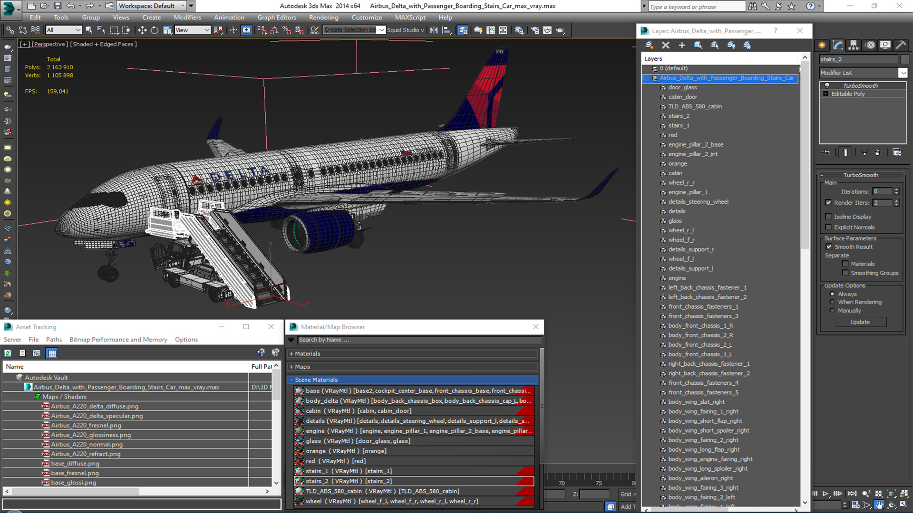913x513 pixels.
Task: Activate the Select and Move tool
Action: [142, 30]
